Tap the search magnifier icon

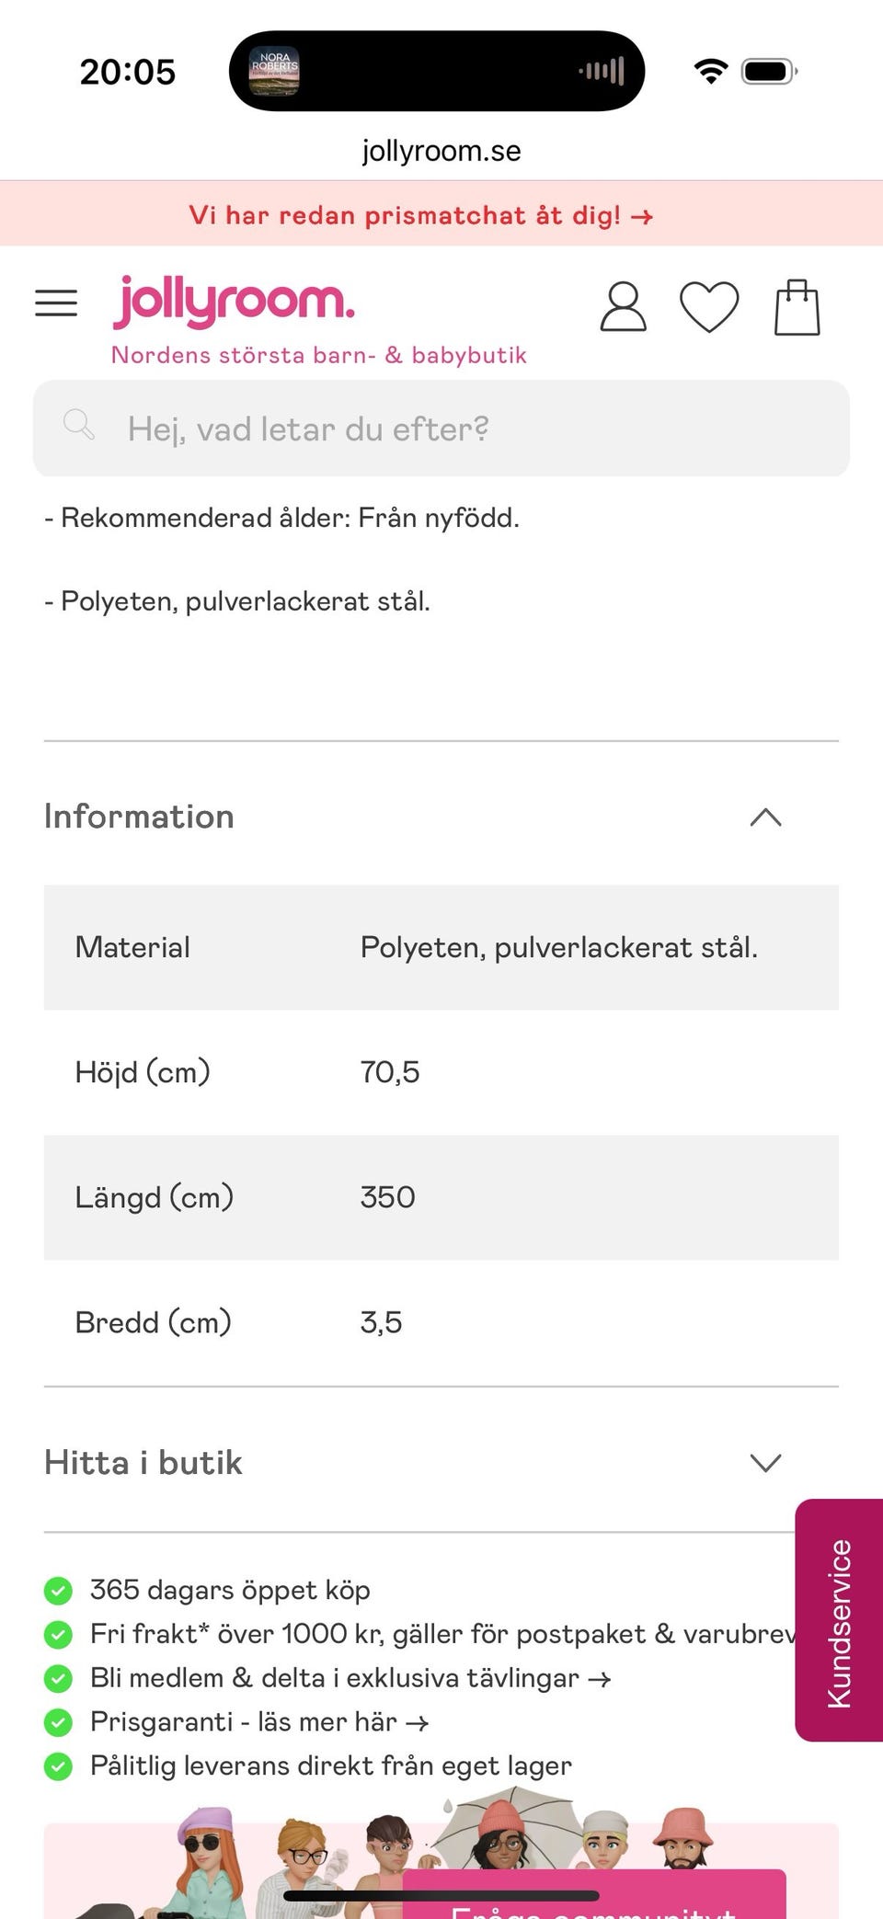pos(79,425)
